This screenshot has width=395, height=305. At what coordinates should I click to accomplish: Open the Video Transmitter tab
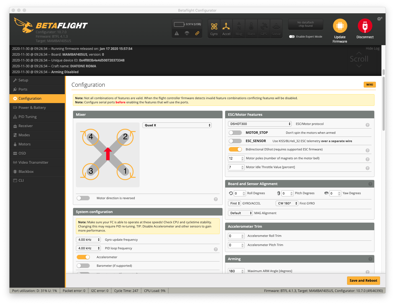[x=37, y=162]
